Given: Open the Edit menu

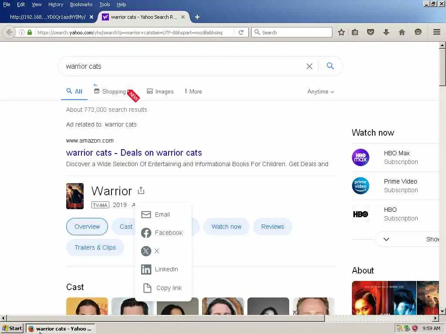Looking at the screenshot, I should (21, 4).
